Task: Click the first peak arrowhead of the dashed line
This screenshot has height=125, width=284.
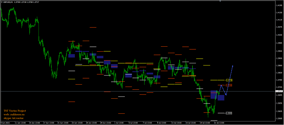Action: click(221, 86)
